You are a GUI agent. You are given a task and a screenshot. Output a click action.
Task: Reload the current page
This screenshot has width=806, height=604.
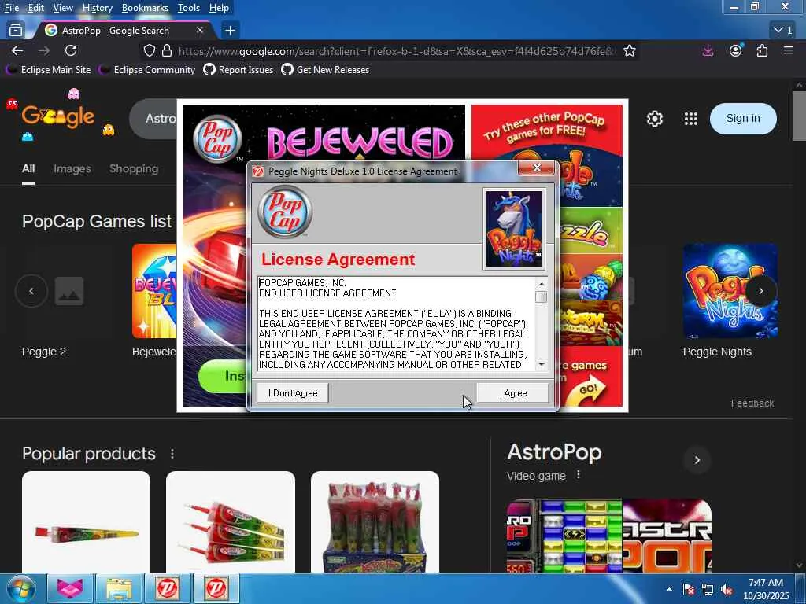(x=71, y=50)
